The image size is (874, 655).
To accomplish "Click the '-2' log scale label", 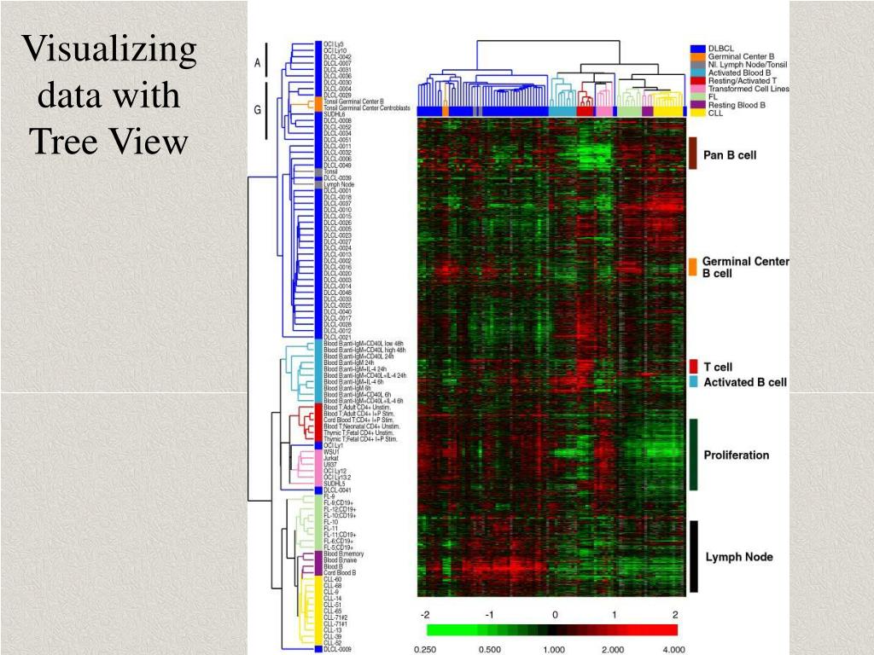I will (x=425, y=615).
